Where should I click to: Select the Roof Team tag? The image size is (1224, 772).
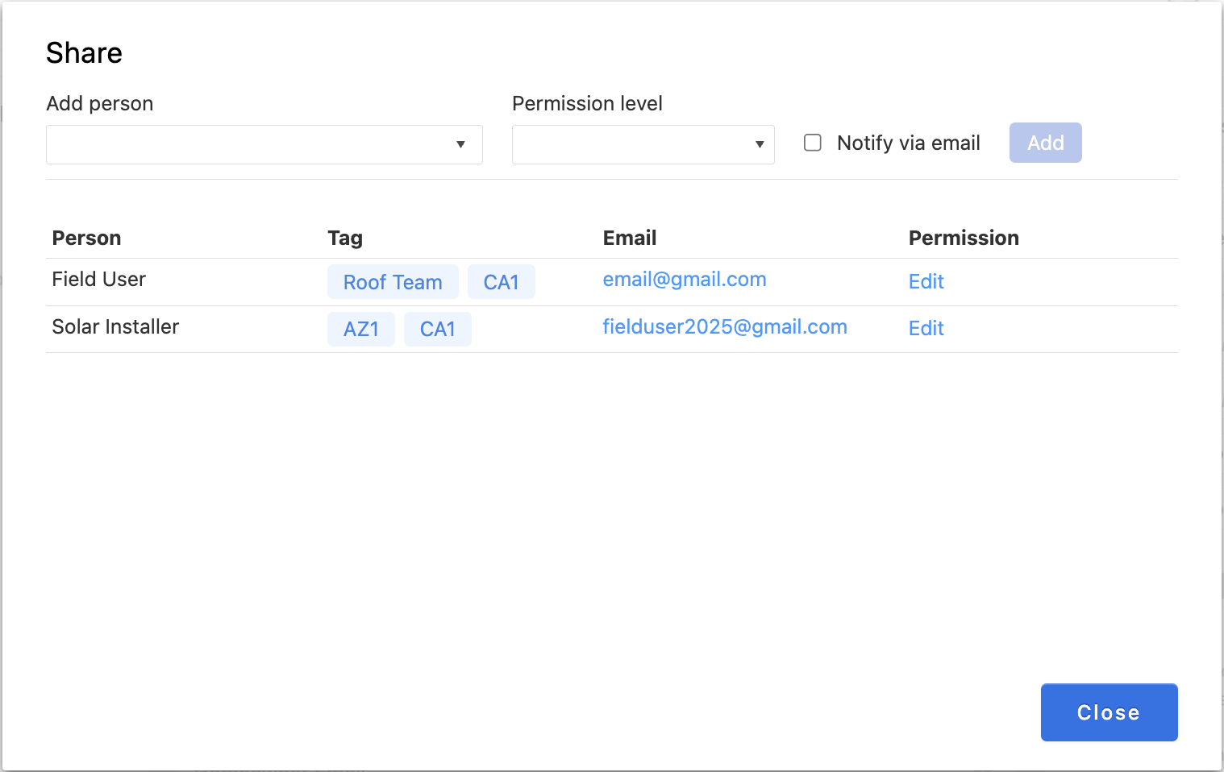click(393, 282)
